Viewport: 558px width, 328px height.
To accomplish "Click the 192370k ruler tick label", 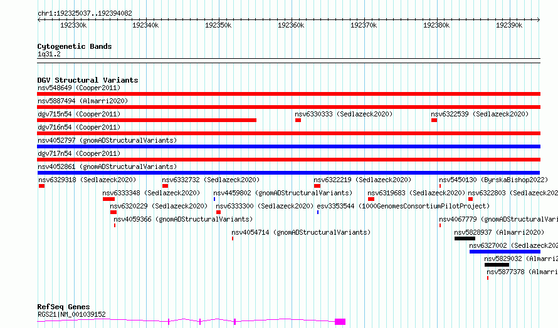I will point(364,25).
